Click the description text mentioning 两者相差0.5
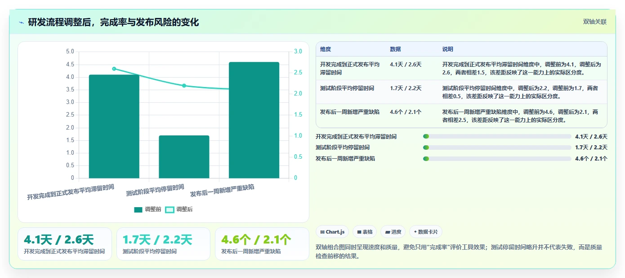The width and height of the screenshot is (625, 278). [520, 92]
